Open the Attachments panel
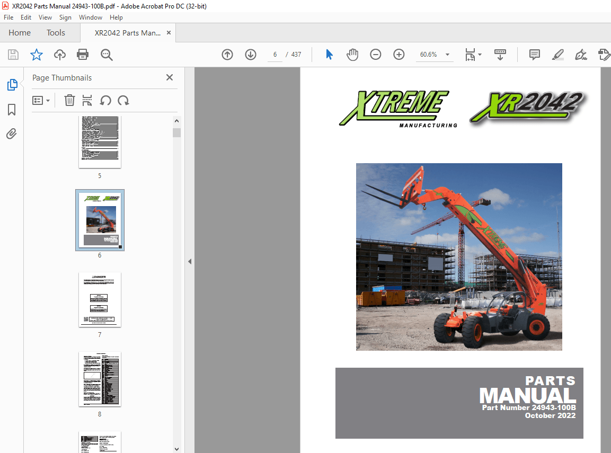The width and height of the screenshot is (611, 453). click(x=11, y=134)
